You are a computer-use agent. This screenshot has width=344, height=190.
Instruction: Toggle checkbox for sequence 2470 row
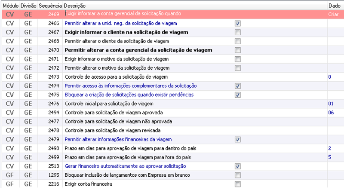point(238,50)
